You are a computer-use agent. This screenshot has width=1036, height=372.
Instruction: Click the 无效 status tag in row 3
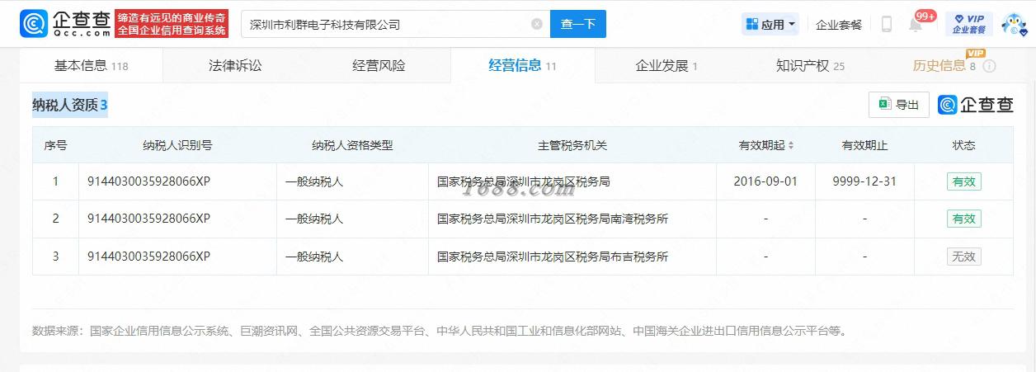pyautogui.click(x=963, y=257)
